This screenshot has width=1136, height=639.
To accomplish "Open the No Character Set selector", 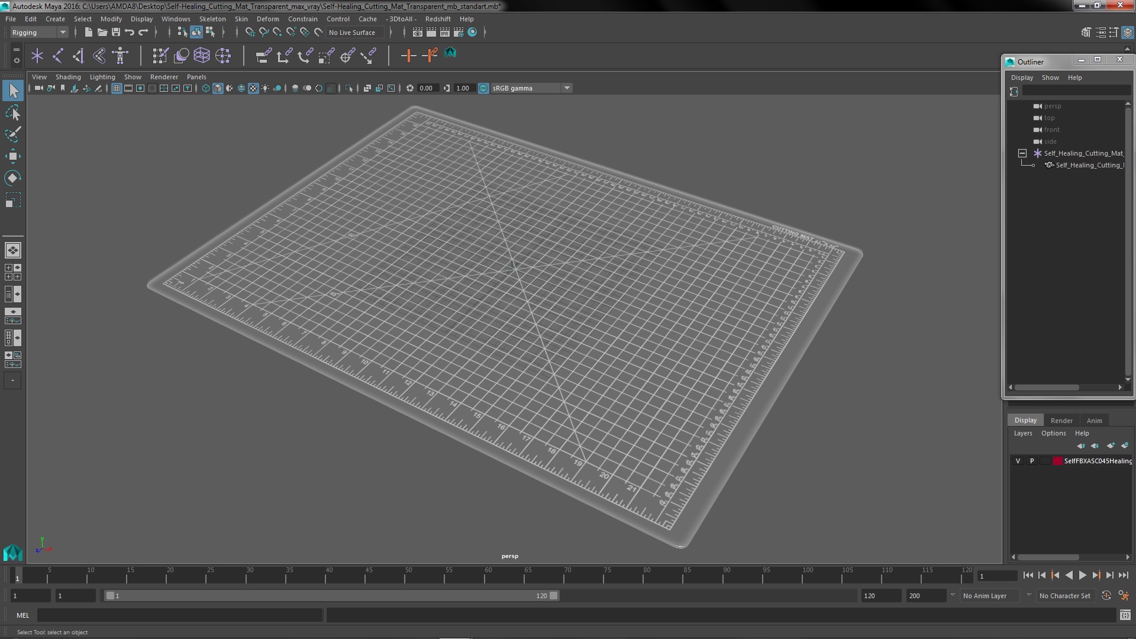I will point(1064,596).
